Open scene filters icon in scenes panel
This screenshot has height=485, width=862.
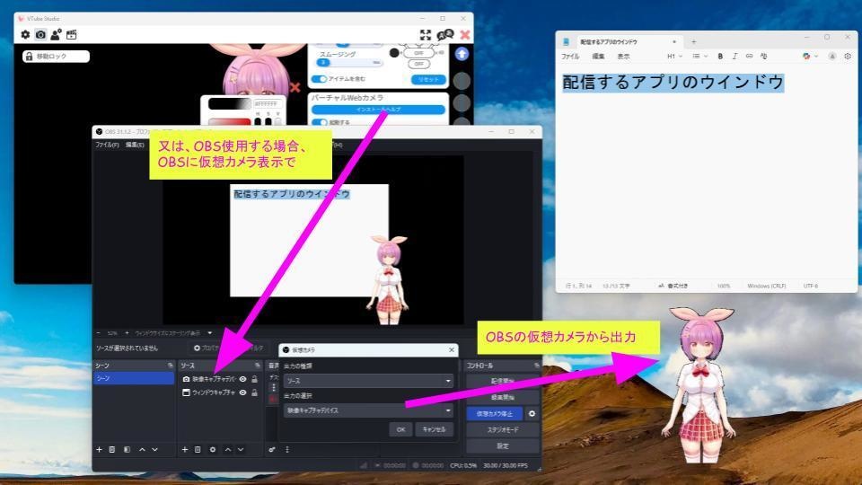[x=127, y=449]
